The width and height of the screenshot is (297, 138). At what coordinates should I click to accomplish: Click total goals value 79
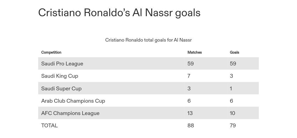coord(233,126)
